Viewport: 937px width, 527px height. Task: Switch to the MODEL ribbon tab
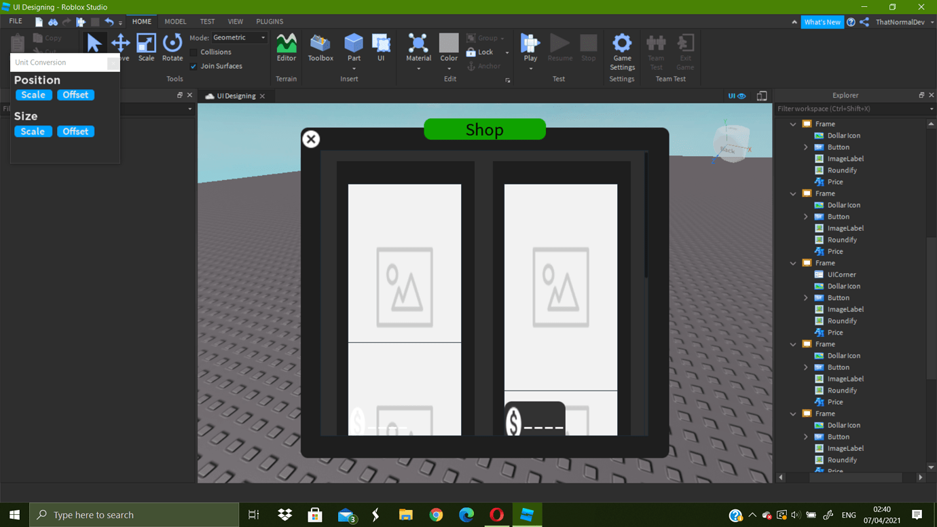(175, 21)
